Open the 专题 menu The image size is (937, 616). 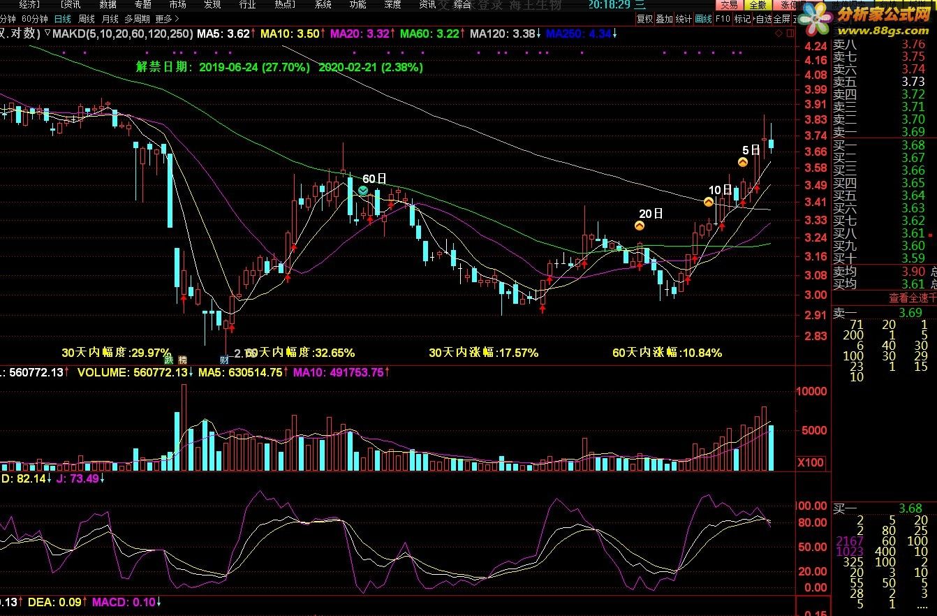tap(142, 5)
